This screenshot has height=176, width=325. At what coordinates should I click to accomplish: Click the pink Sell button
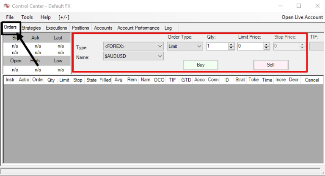tap(271, 65)
